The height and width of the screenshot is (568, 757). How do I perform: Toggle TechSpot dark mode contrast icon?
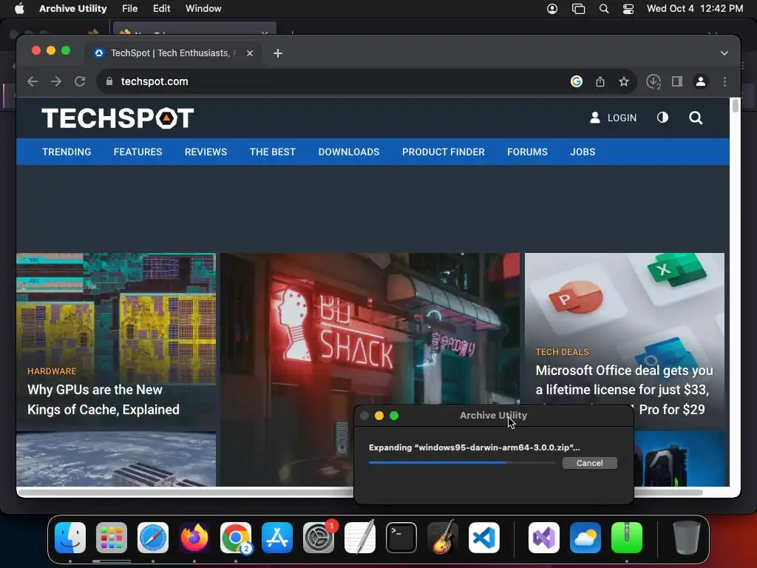(x=662, y=118)
